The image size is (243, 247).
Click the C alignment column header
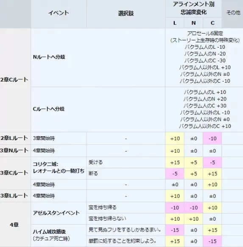point(212,23)
